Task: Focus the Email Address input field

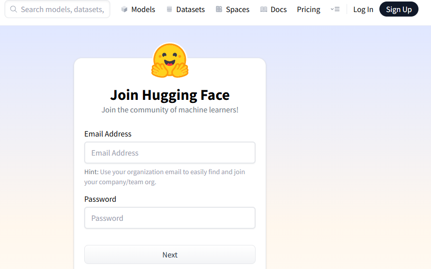Action: (170, 153)
